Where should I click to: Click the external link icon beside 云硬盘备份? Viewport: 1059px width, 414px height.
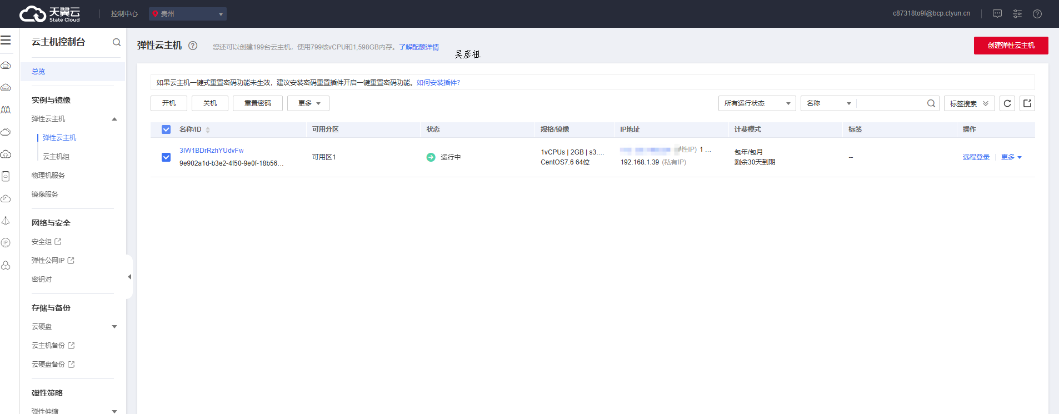[x=71, y=365]
